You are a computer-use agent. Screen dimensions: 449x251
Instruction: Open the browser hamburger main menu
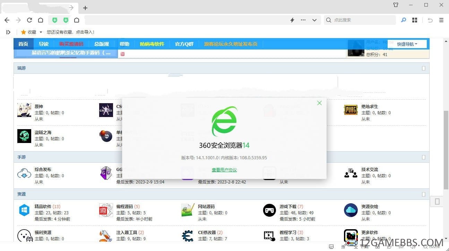pos(441,20)
